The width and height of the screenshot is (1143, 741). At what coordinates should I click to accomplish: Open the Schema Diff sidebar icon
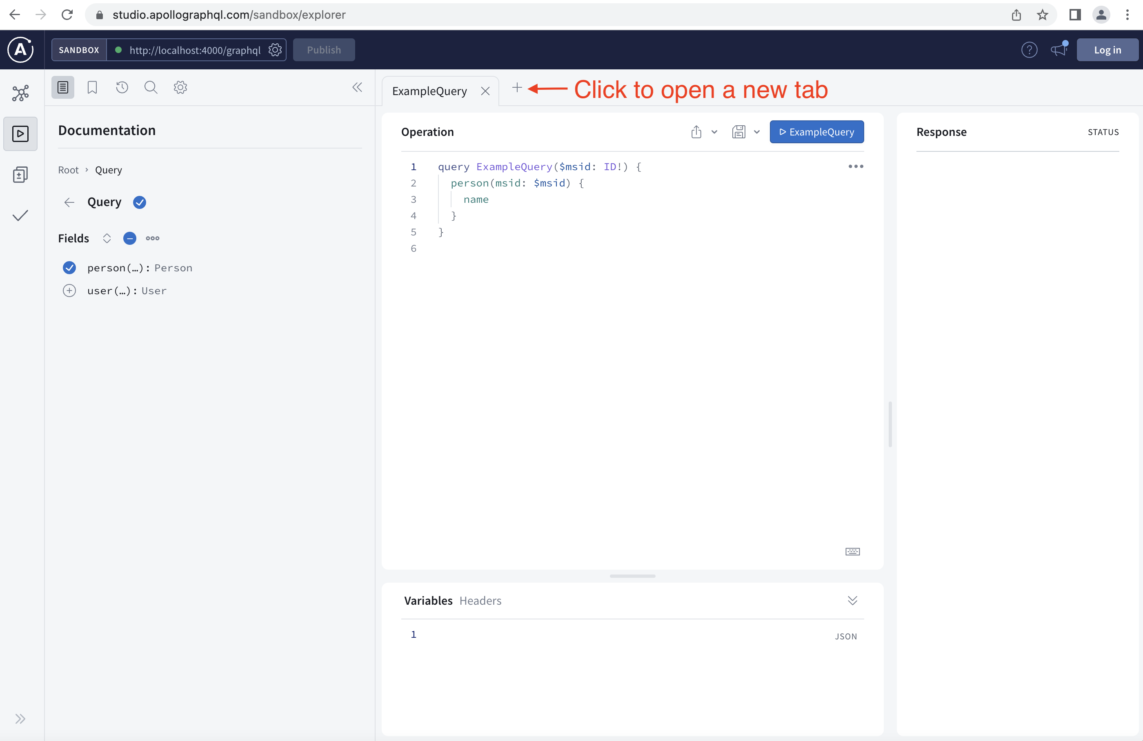[20, 175]
